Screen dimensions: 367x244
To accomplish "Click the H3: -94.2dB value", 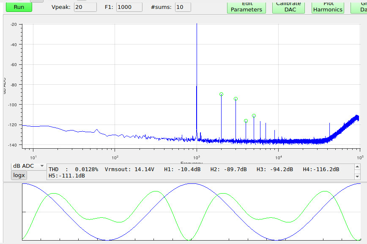I will [274, 169].
